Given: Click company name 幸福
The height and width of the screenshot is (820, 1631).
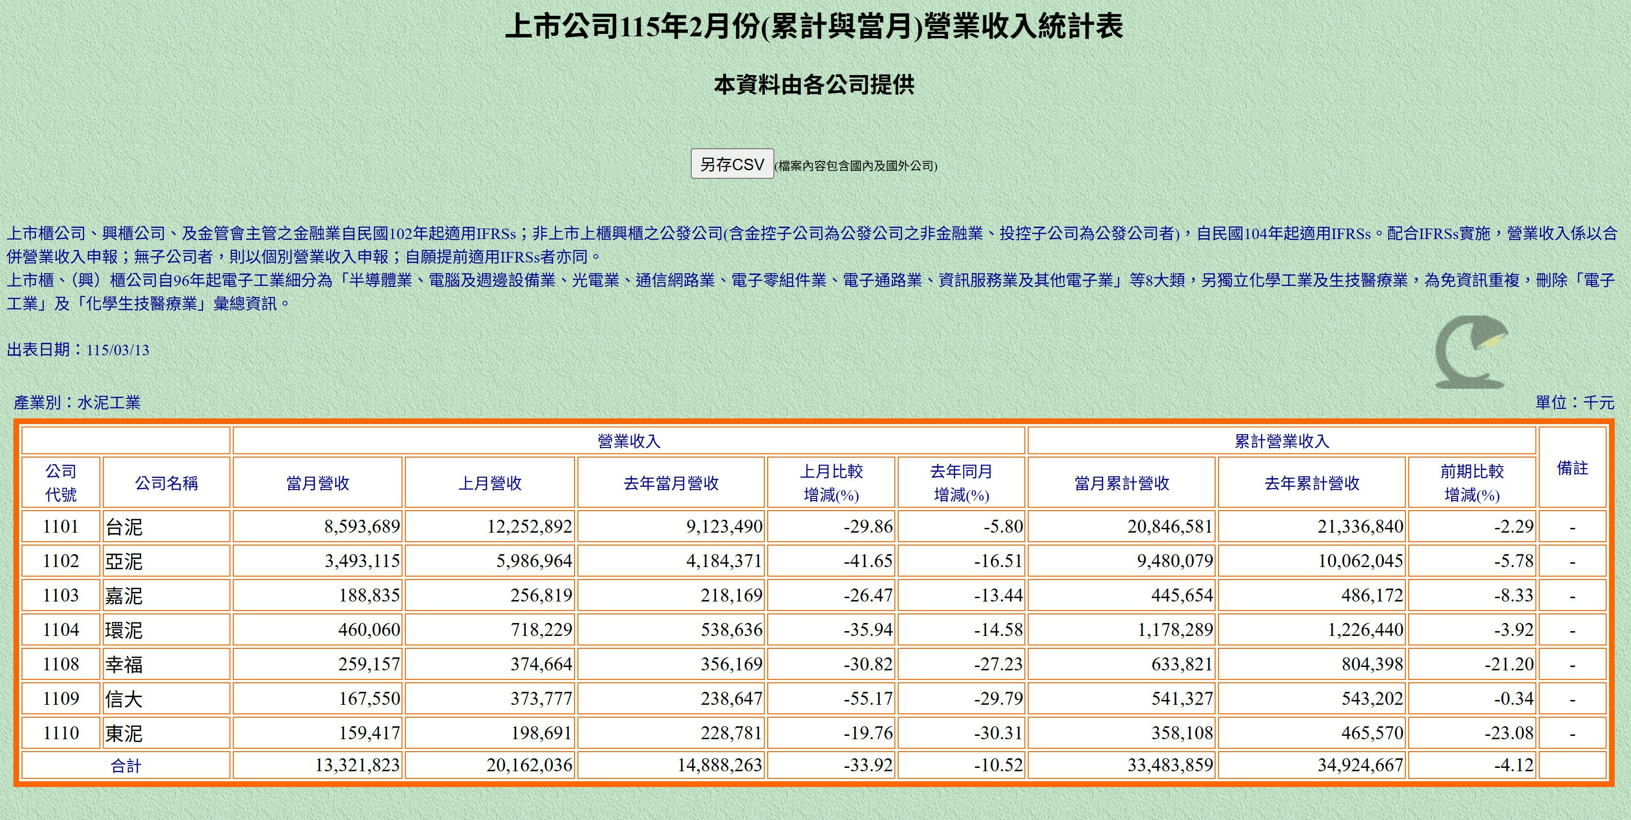Looking at the screenshot, I should pyautogui.click(x=124, y=664).
